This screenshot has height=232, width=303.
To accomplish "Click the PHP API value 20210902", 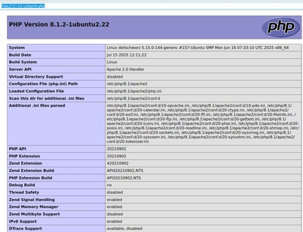I will click(116, 149).
